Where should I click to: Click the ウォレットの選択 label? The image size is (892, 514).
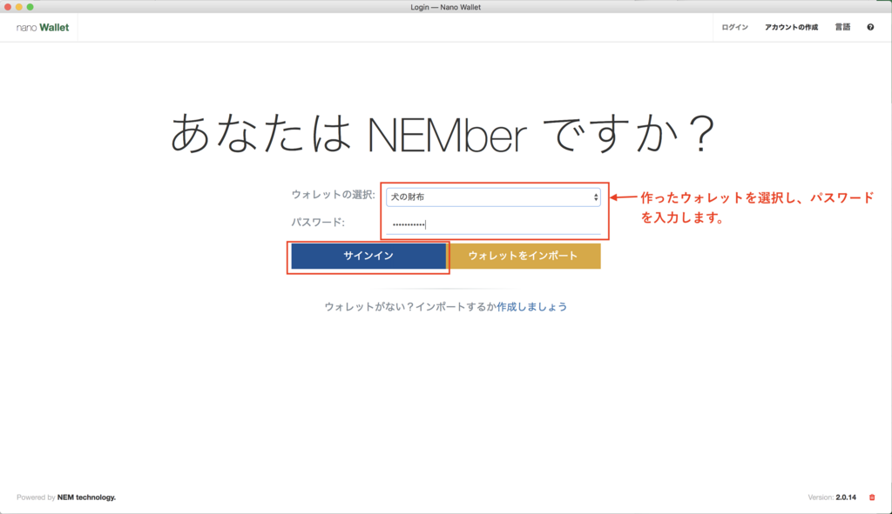click(x=334, y=195)
